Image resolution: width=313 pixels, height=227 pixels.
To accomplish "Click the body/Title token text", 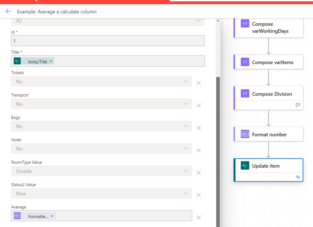I will (x=38, y=62).
